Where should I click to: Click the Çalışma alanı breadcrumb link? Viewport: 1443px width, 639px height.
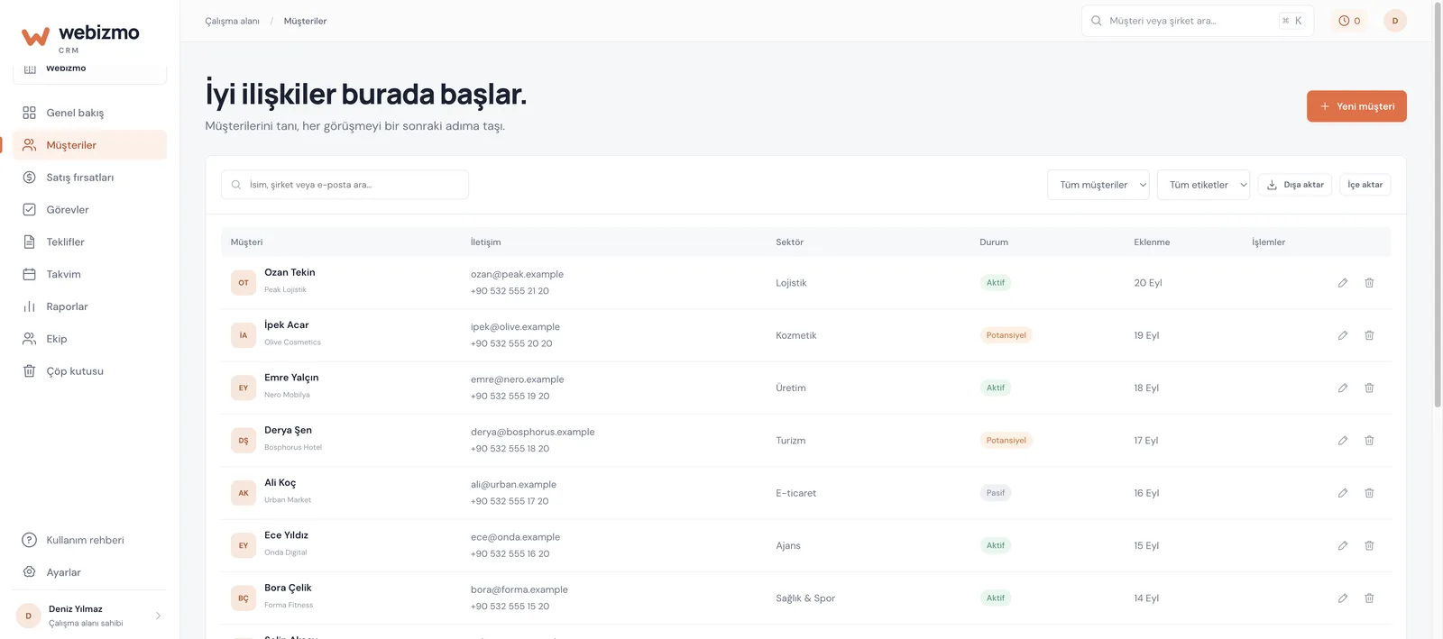coord(232,21)
